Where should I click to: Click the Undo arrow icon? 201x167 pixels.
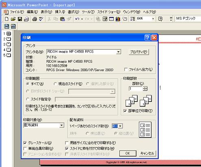pyautogui.click(x=77, y=19)
